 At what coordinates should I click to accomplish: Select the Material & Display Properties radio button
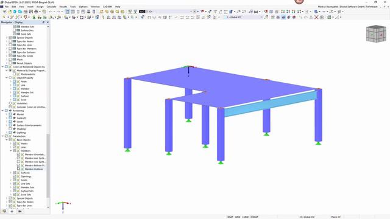pyautogui.click(x=10, y=71)
